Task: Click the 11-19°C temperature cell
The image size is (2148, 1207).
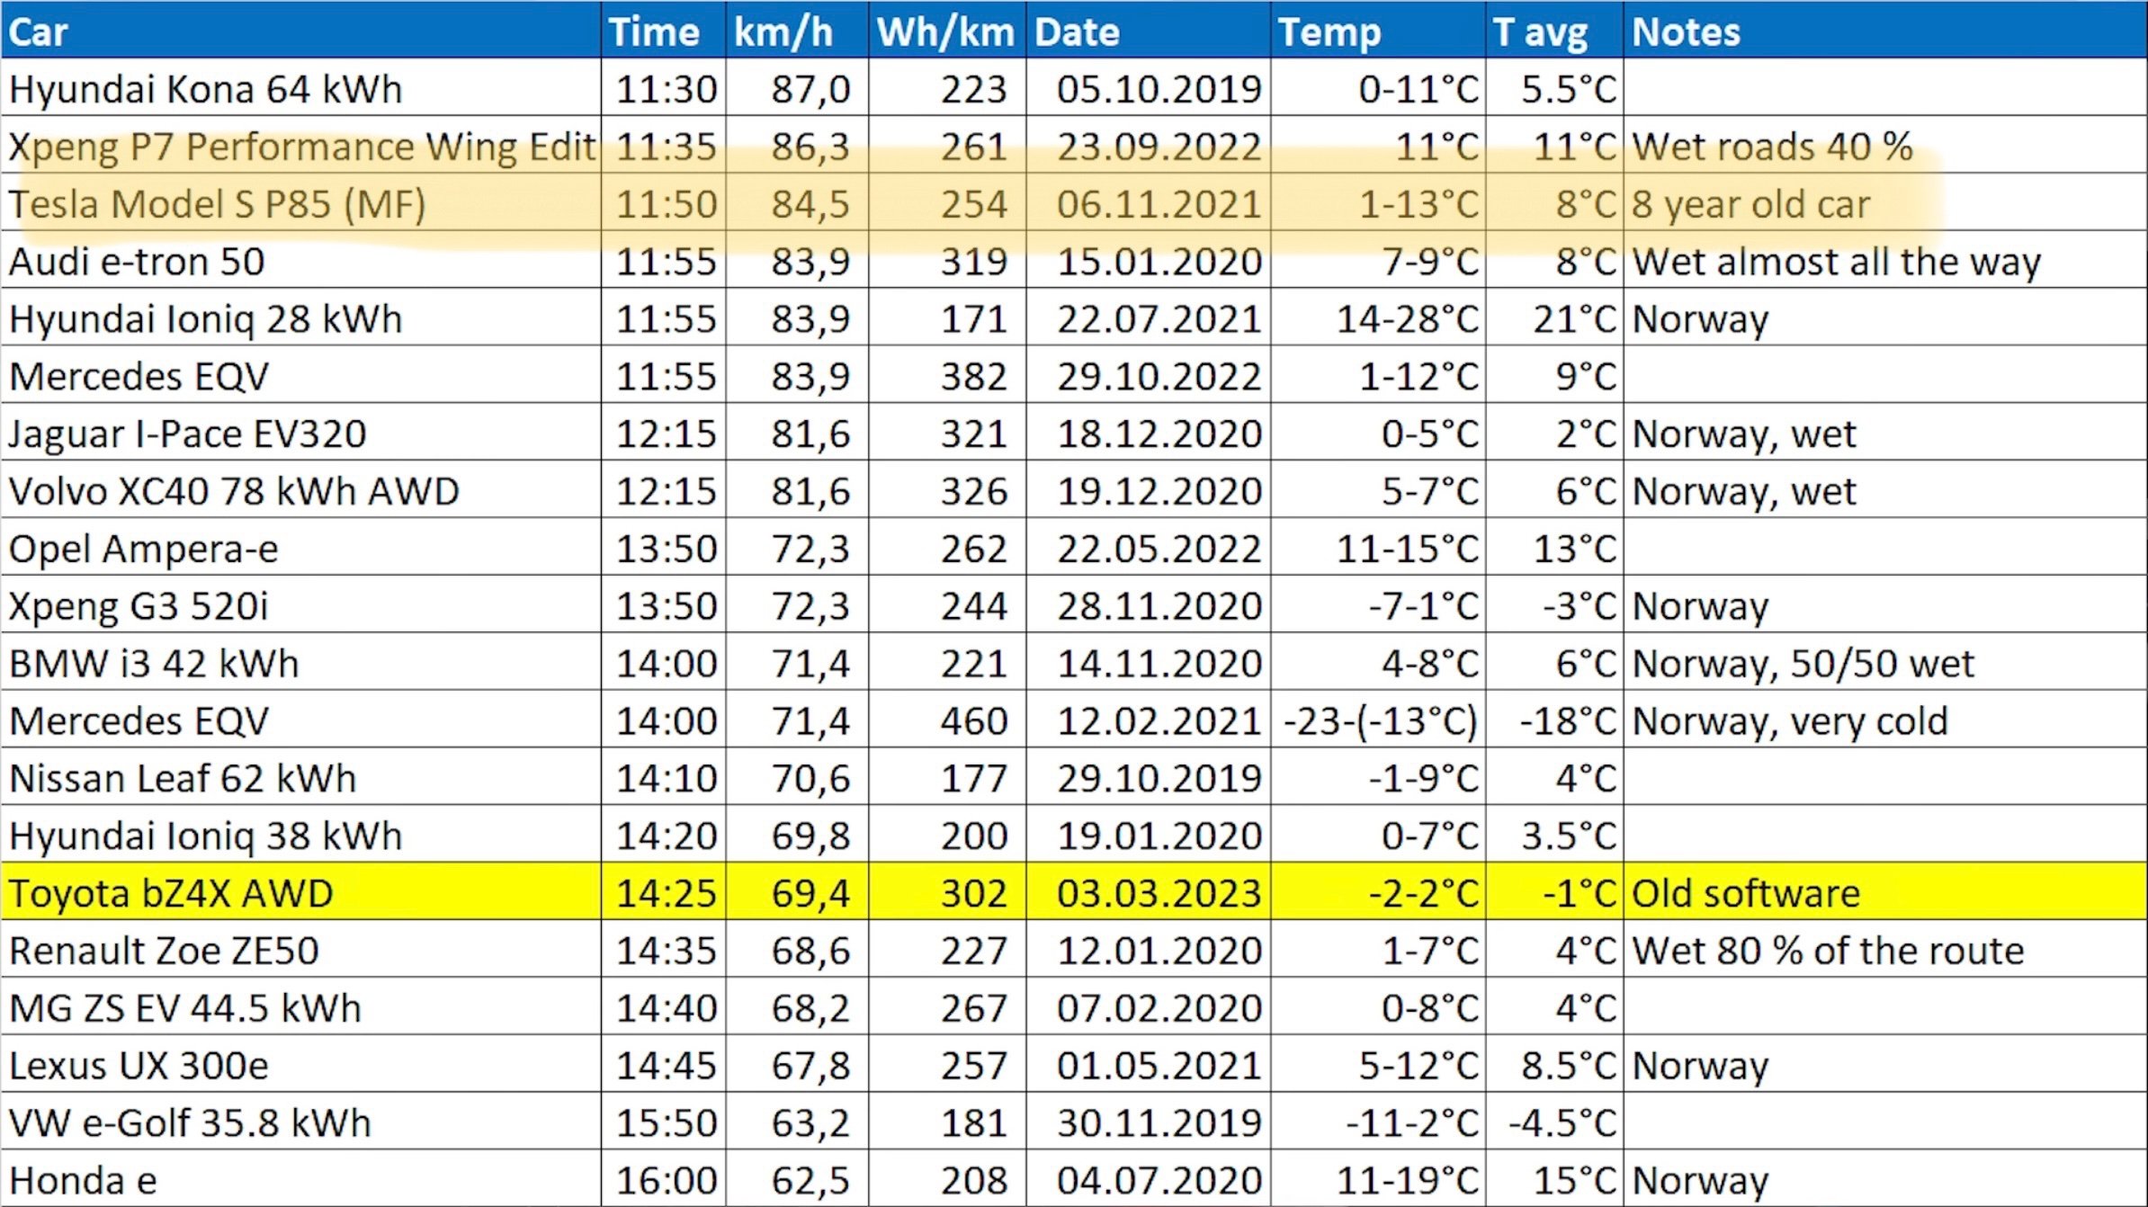Action: click(1378, 1179)
